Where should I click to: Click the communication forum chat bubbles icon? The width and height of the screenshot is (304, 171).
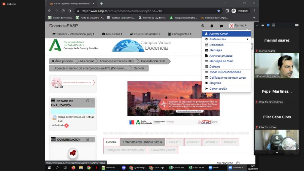point(73,153)
